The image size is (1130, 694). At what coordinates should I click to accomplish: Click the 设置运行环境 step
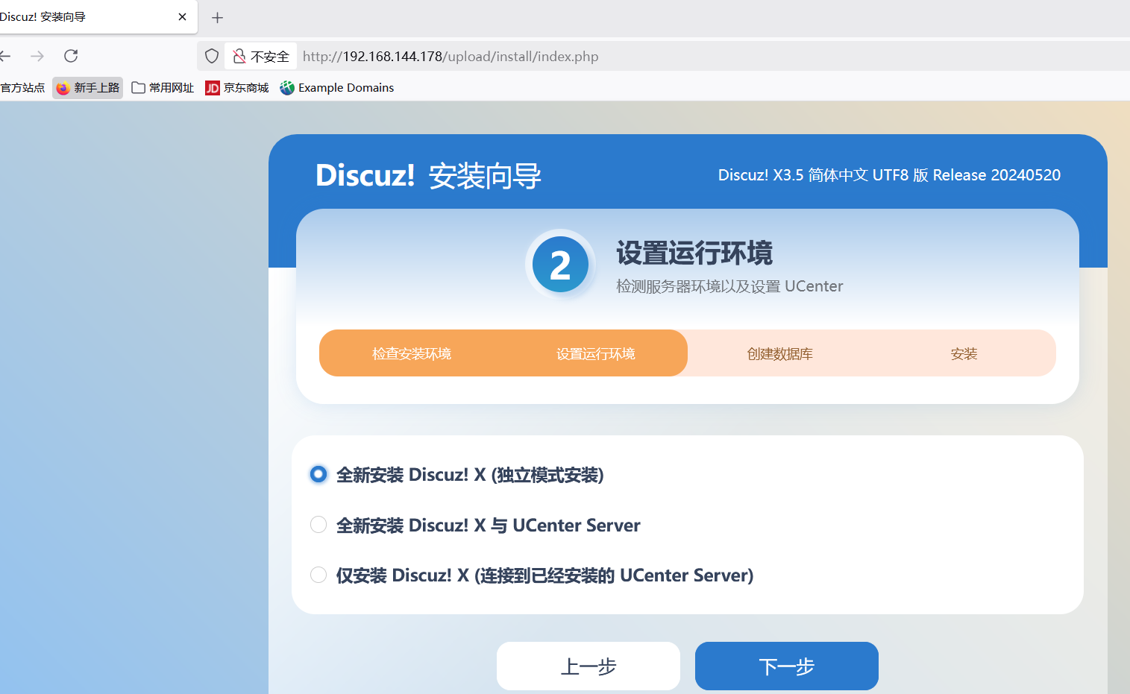[x=596, y=353]
